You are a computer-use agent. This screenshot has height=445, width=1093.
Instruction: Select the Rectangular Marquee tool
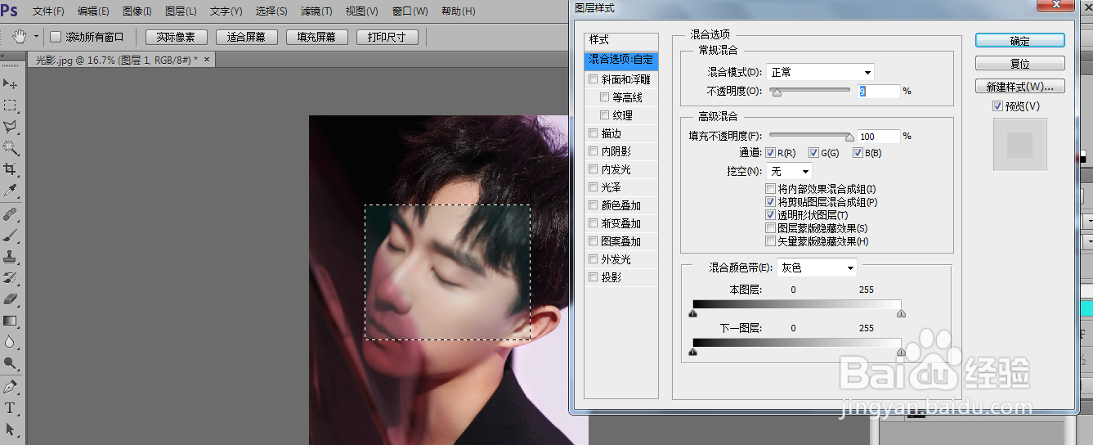pos(11,105)
